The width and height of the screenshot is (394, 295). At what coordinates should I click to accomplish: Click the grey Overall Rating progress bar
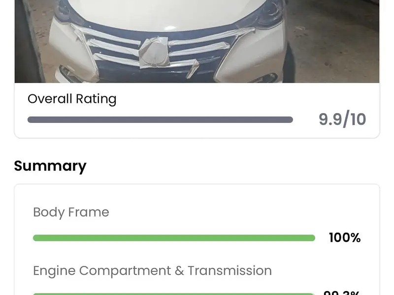tap(160, 119)
